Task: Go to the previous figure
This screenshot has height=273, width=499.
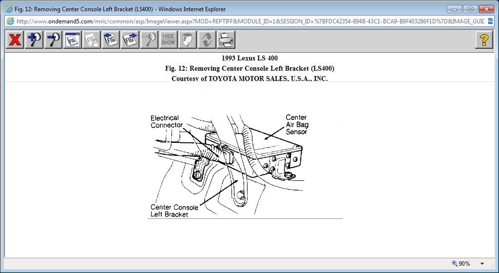Action: (111, 40)
